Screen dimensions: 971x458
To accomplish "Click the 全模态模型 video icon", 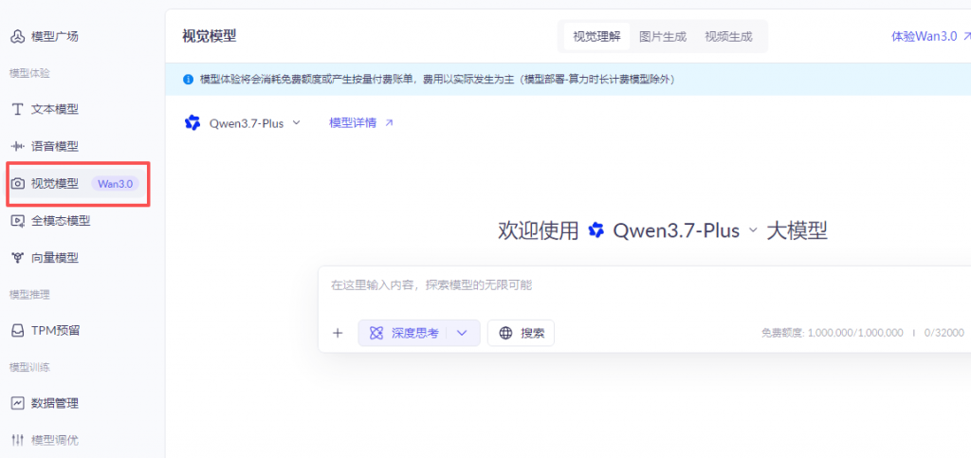I will (18, 220).
